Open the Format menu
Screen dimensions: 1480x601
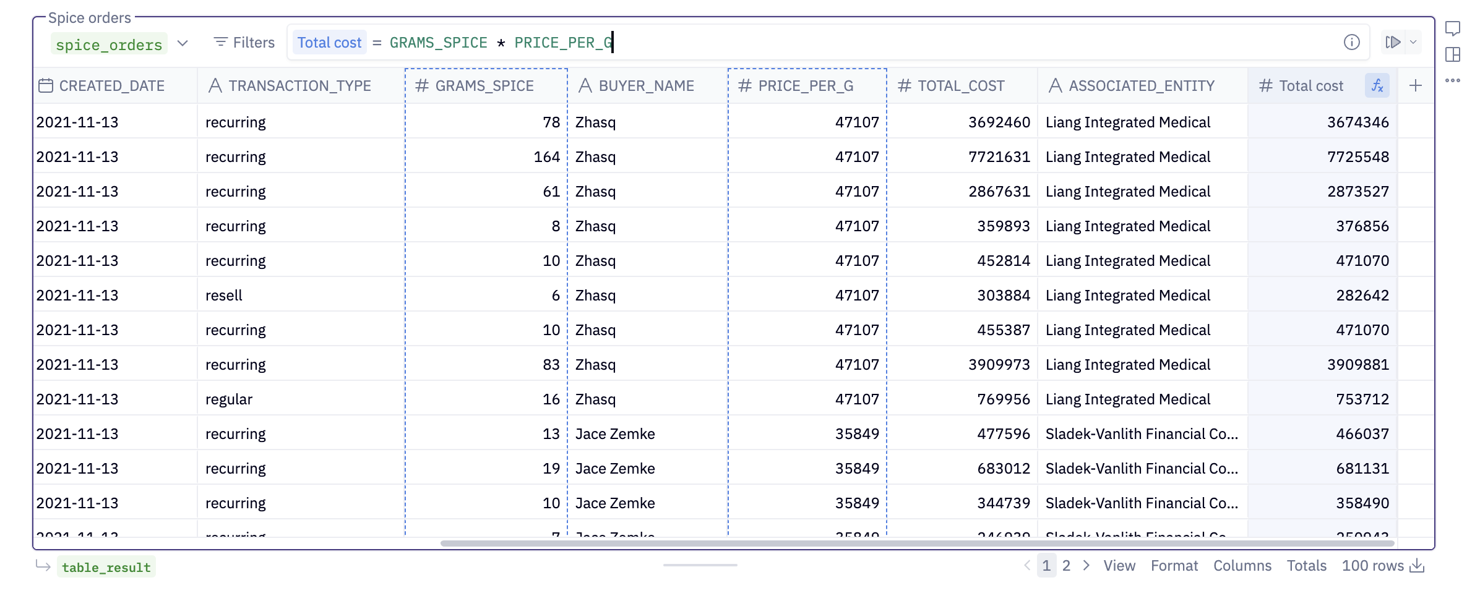point(1174,566)
